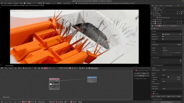The height and width of the screenshot is (103, 184).
Task: Click the viewport shading sphere icon
Action: (x=35, y=68)
